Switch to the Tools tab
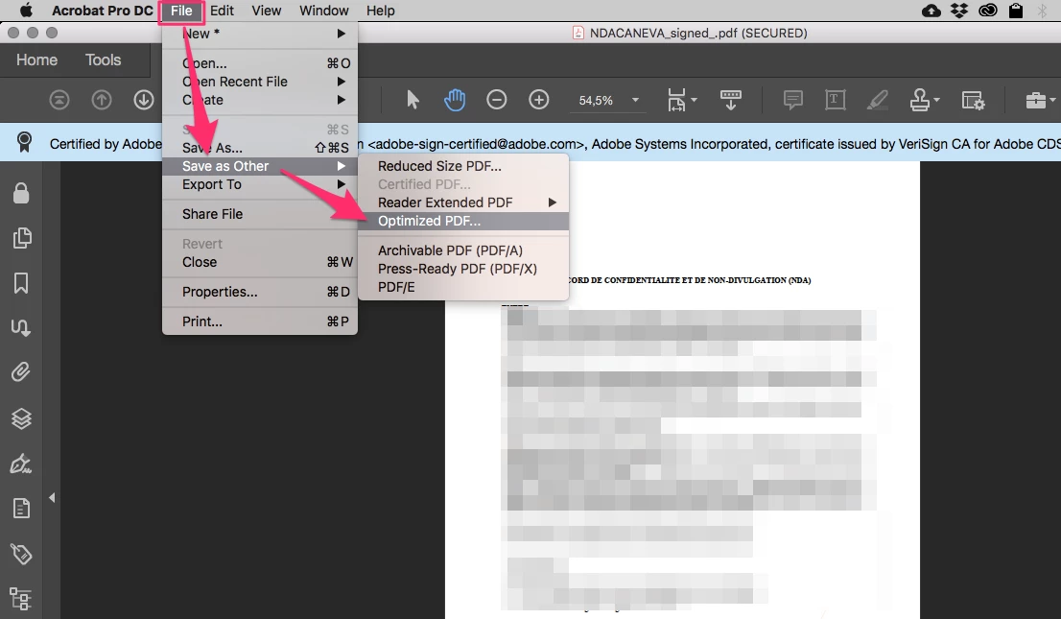 pyautogui.click(x=103, y=60)
